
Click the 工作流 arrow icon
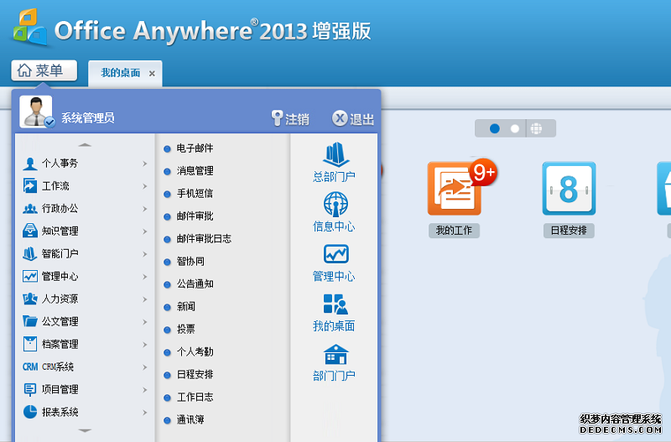coord(30,186)
